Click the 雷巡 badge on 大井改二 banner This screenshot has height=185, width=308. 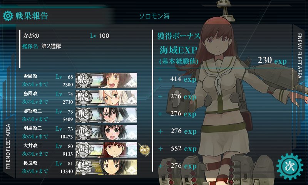84,150
